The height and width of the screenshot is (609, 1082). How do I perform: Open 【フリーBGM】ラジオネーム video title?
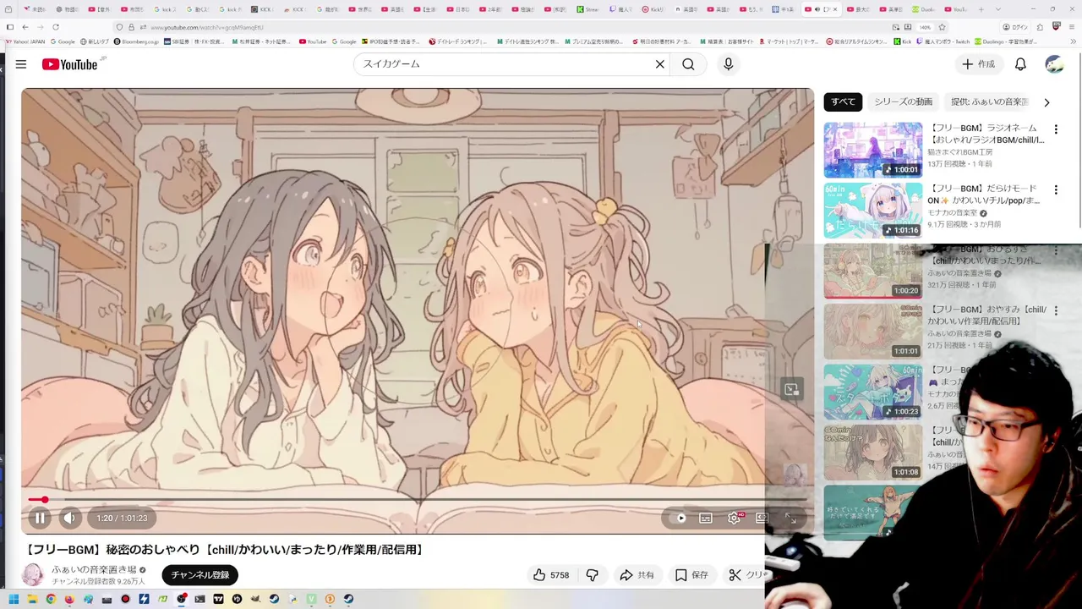[x=986, y=134]
